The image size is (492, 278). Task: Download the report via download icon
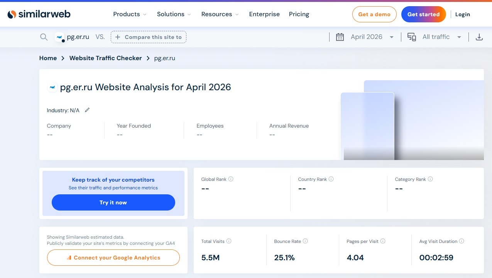[479, 37]
